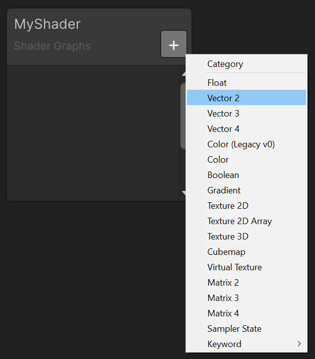Choose Matrix 2 property type
This screenshot has height=359, width=315.
click(x=223, y=283)
